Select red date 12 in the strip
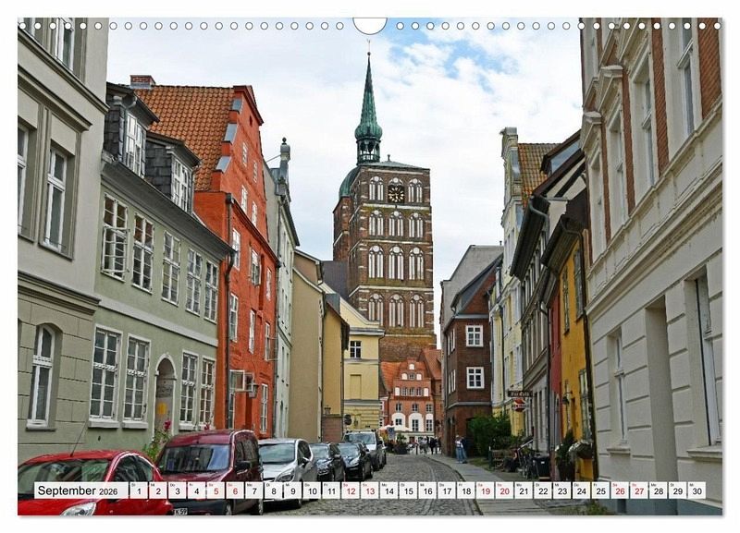Screen dimensions: 740x533 (x=350, y=491)
